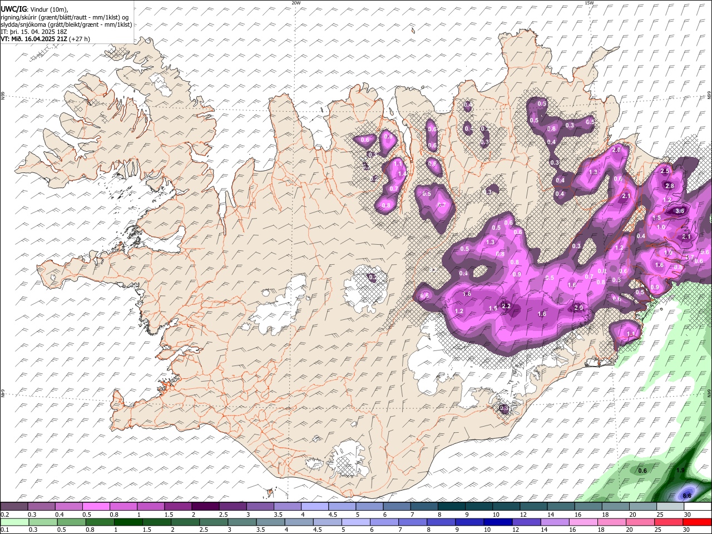The image size is (712, 534).
Task: Click the dark blue rain swatch labeled 10
Action: [498, 522]
